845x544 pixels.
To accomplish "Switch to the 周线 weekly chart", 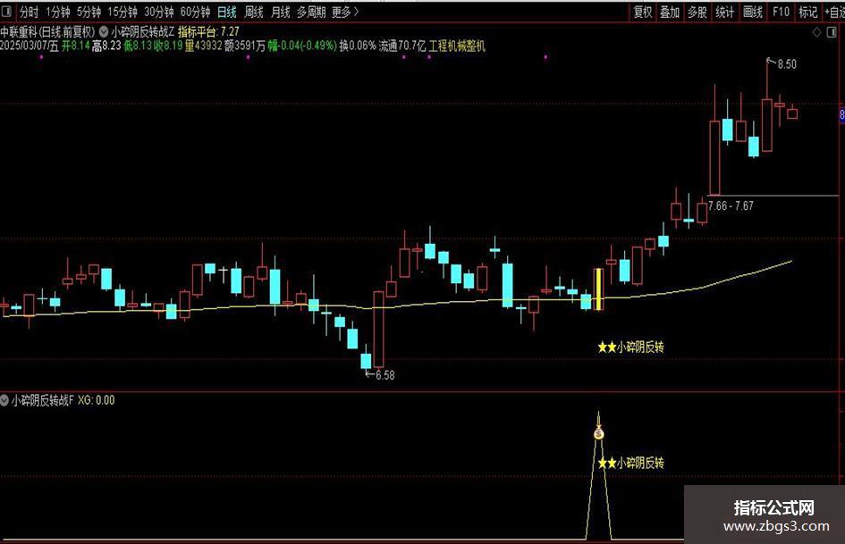I will pyautogui.click(x=254, y=12).
